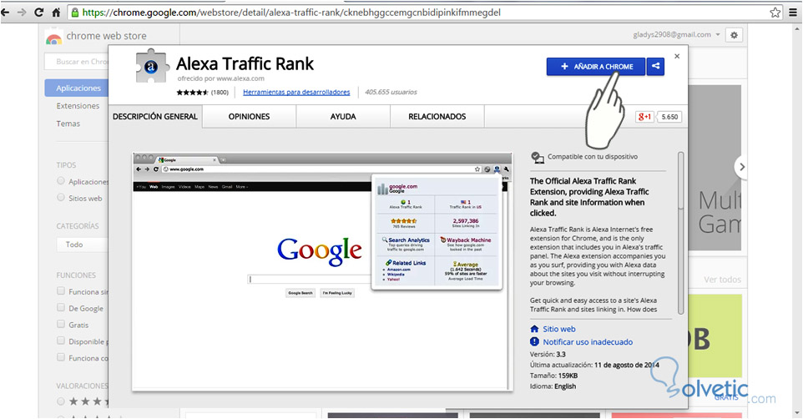Click the browser address bar URL
The width and height of the screenshot is (803, 419).
coord(292,13)
